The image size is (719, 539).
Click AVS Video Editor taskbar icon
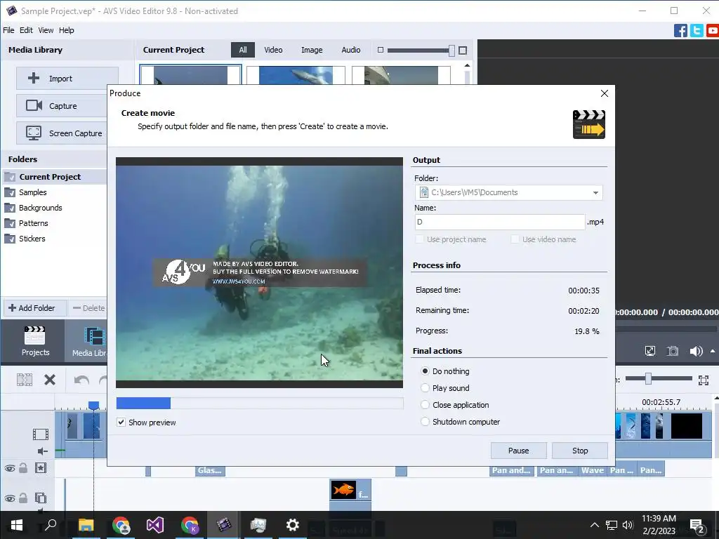tap(224, 525)
